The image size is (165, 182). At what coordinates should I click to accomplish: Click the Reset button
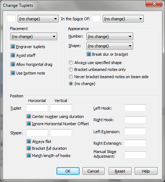point(120,171)
